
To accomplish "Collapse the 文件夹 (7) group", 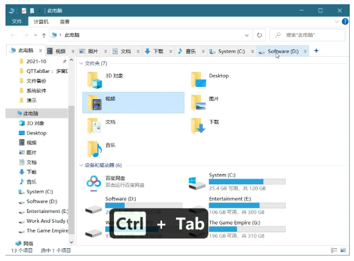I will (81, 63).
